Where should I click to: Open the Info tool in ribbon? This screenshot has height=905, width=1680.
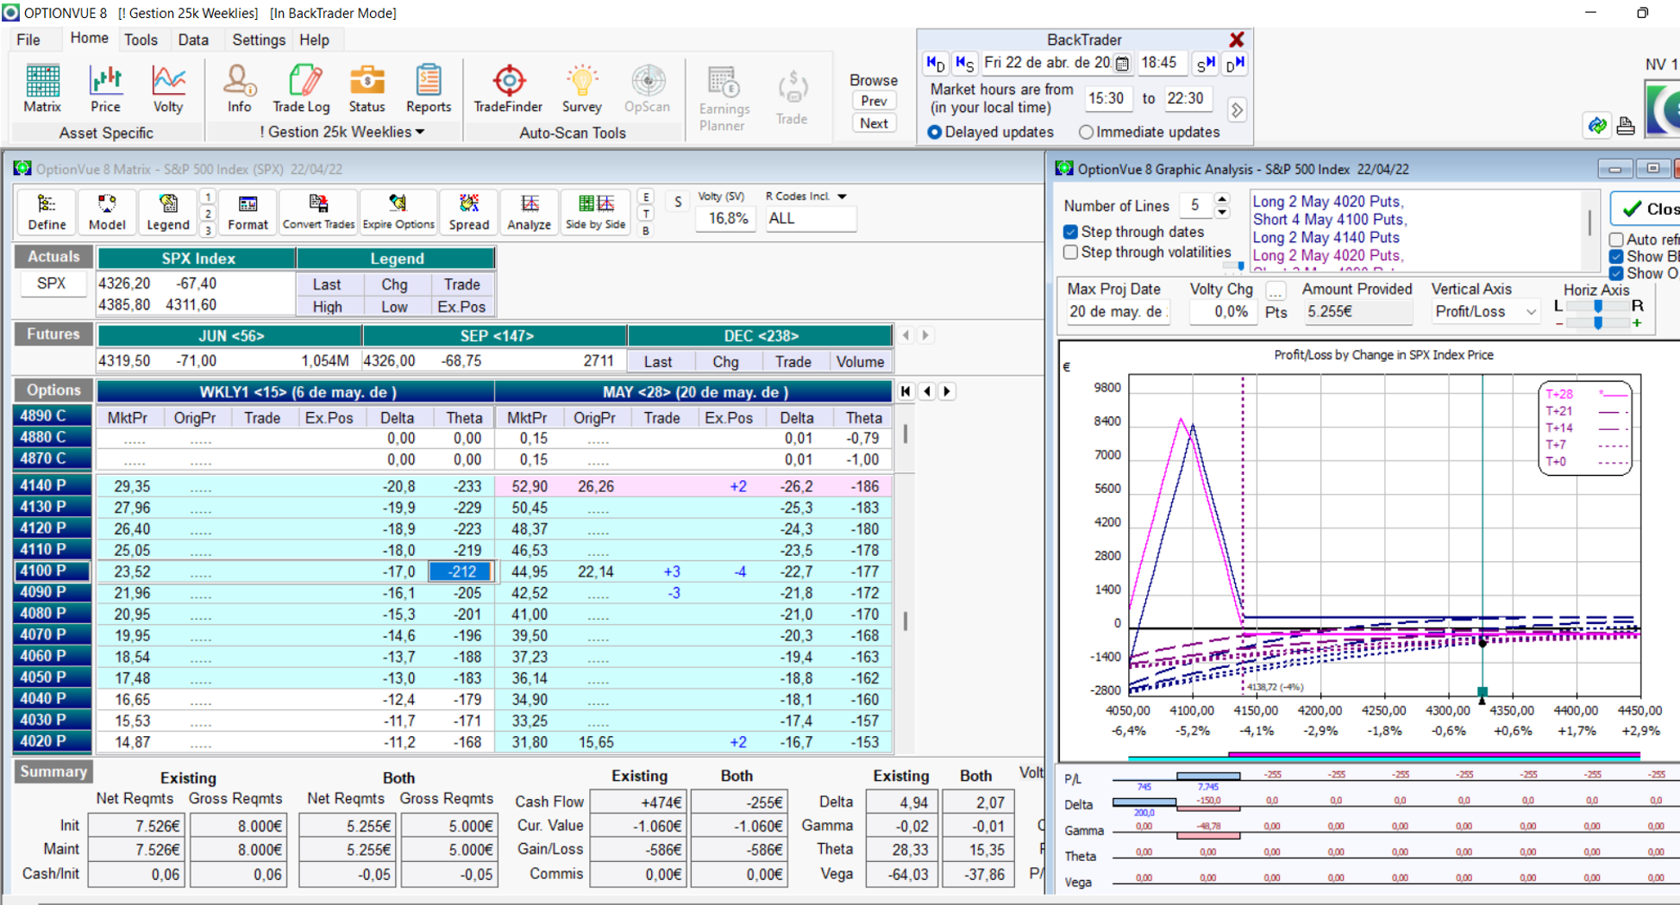[x=239, y=89]
